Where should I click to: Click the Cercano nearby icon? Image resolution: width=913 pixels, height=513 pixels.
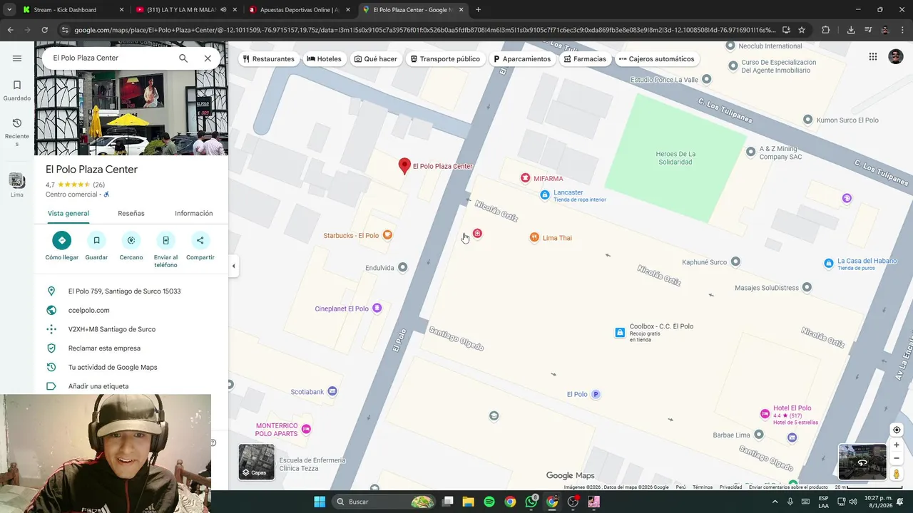tap(131, 240)
